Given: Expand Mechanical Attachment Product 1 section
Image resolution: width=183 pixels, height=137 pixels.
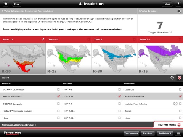Looking at the screenshot, I should coord(77,125).
